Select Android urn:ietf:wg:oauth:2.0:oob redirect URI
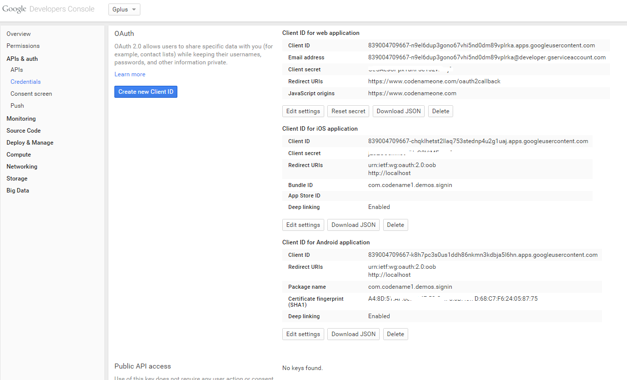This screenshot has height=380, width=627. (x=402, y=267)
